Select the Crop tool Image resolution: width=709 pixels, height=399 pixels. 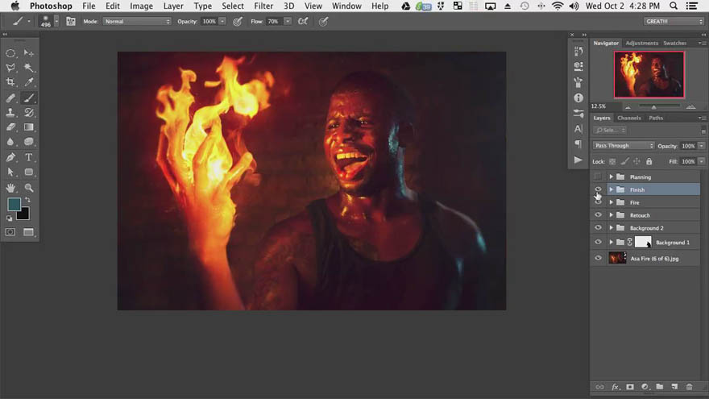[10, 82]
